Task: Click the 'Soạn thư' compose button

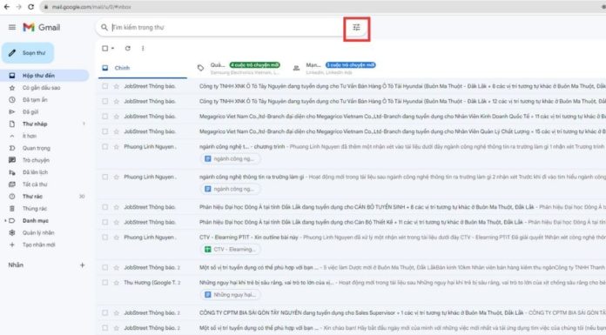Action: 28,53
